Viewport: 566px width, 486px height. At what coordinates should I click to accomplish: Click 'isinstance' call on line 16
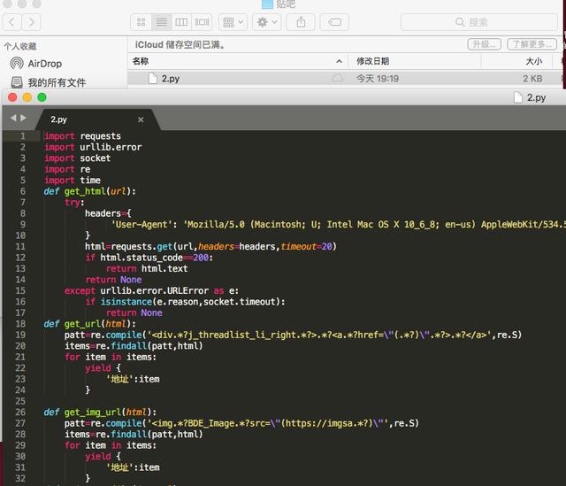click(x=126, y=302)
